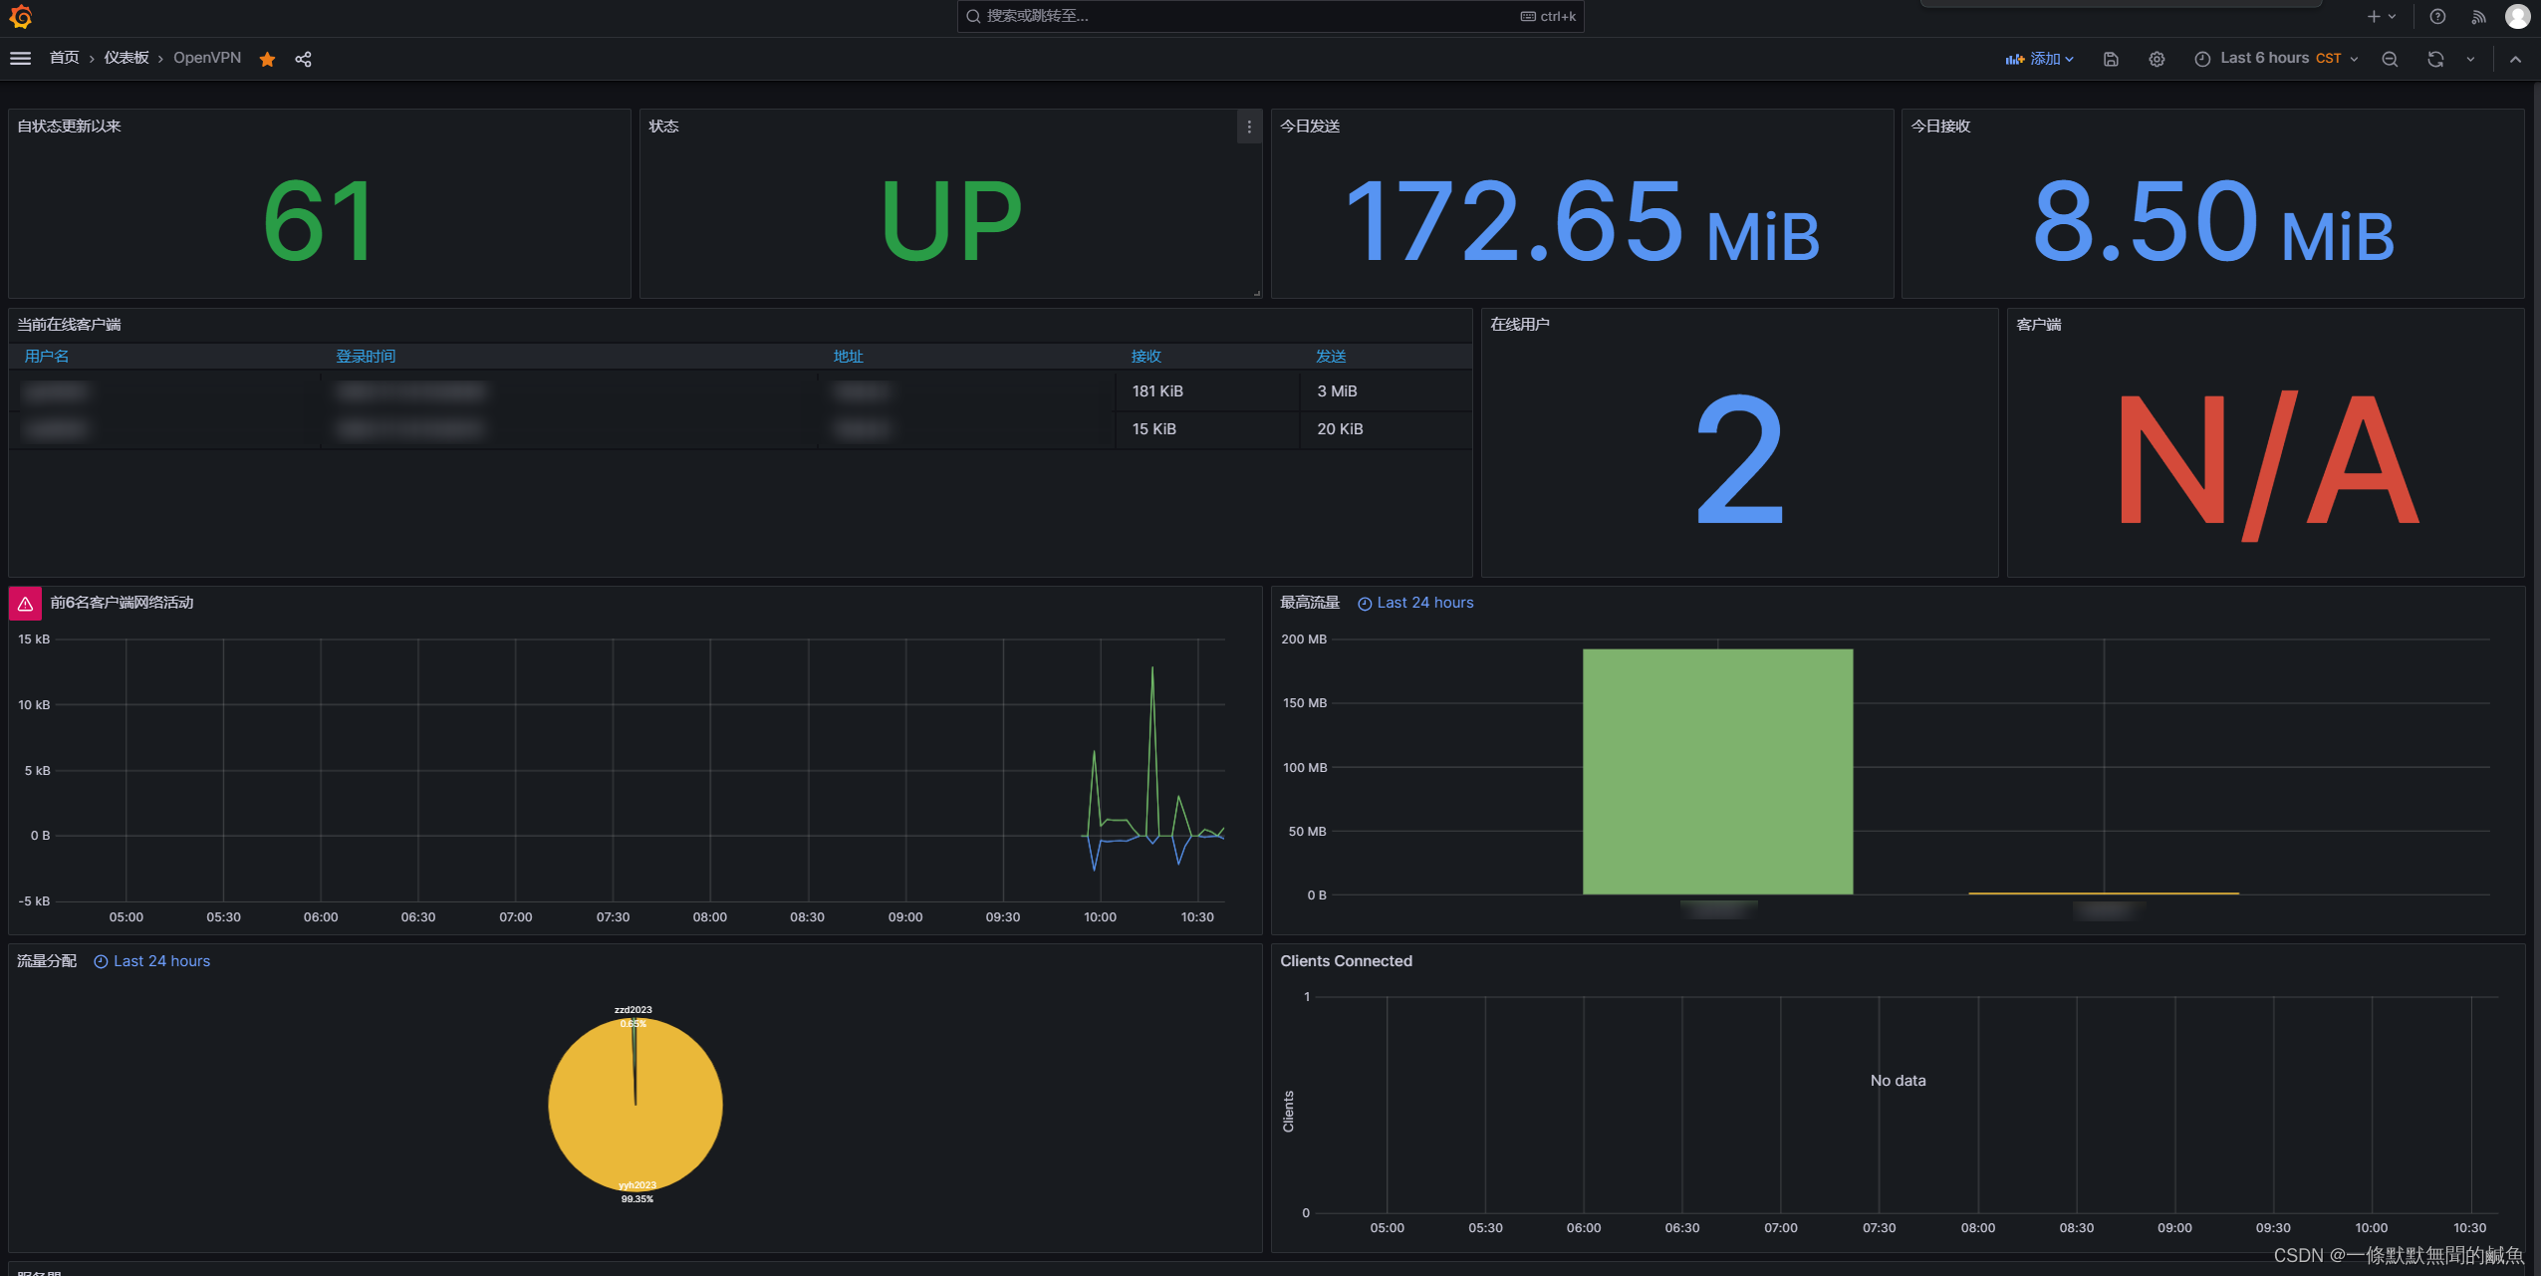Click the 前6名客户端网络活动 panel title
This screenshot has height=1276, width=2541.
pyautogui.click(x=122, y=602)
